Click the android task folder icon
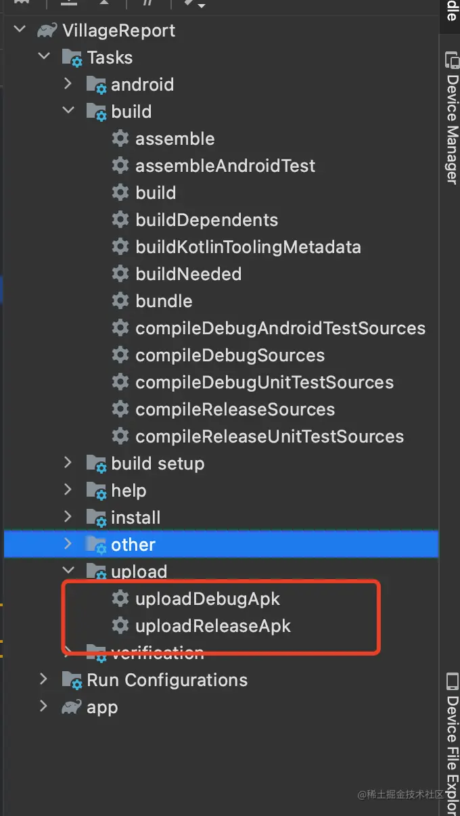 coord(96,85)
